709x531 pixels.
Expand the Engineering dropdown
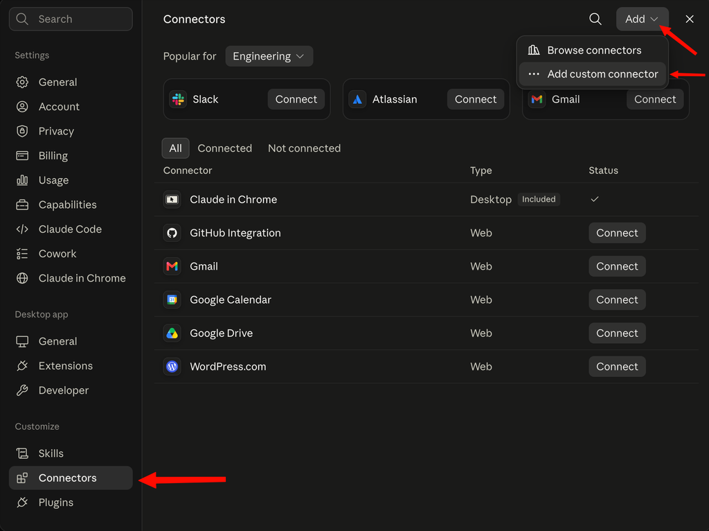pyautogui.click(x=269, y=56)
